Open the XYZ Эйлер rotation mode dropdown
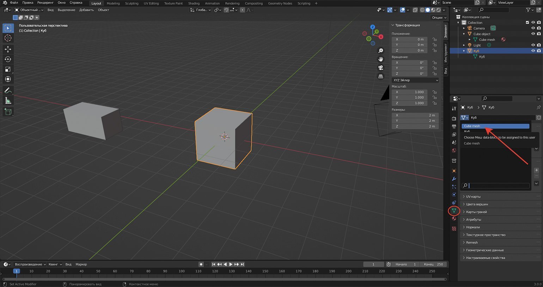 pos(415,80)
